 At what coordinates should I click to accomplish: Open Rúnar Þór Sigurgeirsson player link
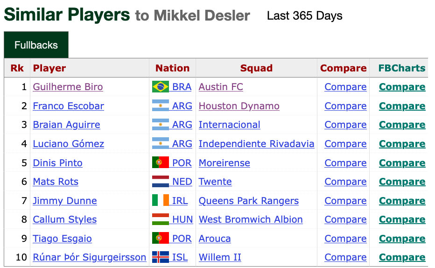pos(89,257)
